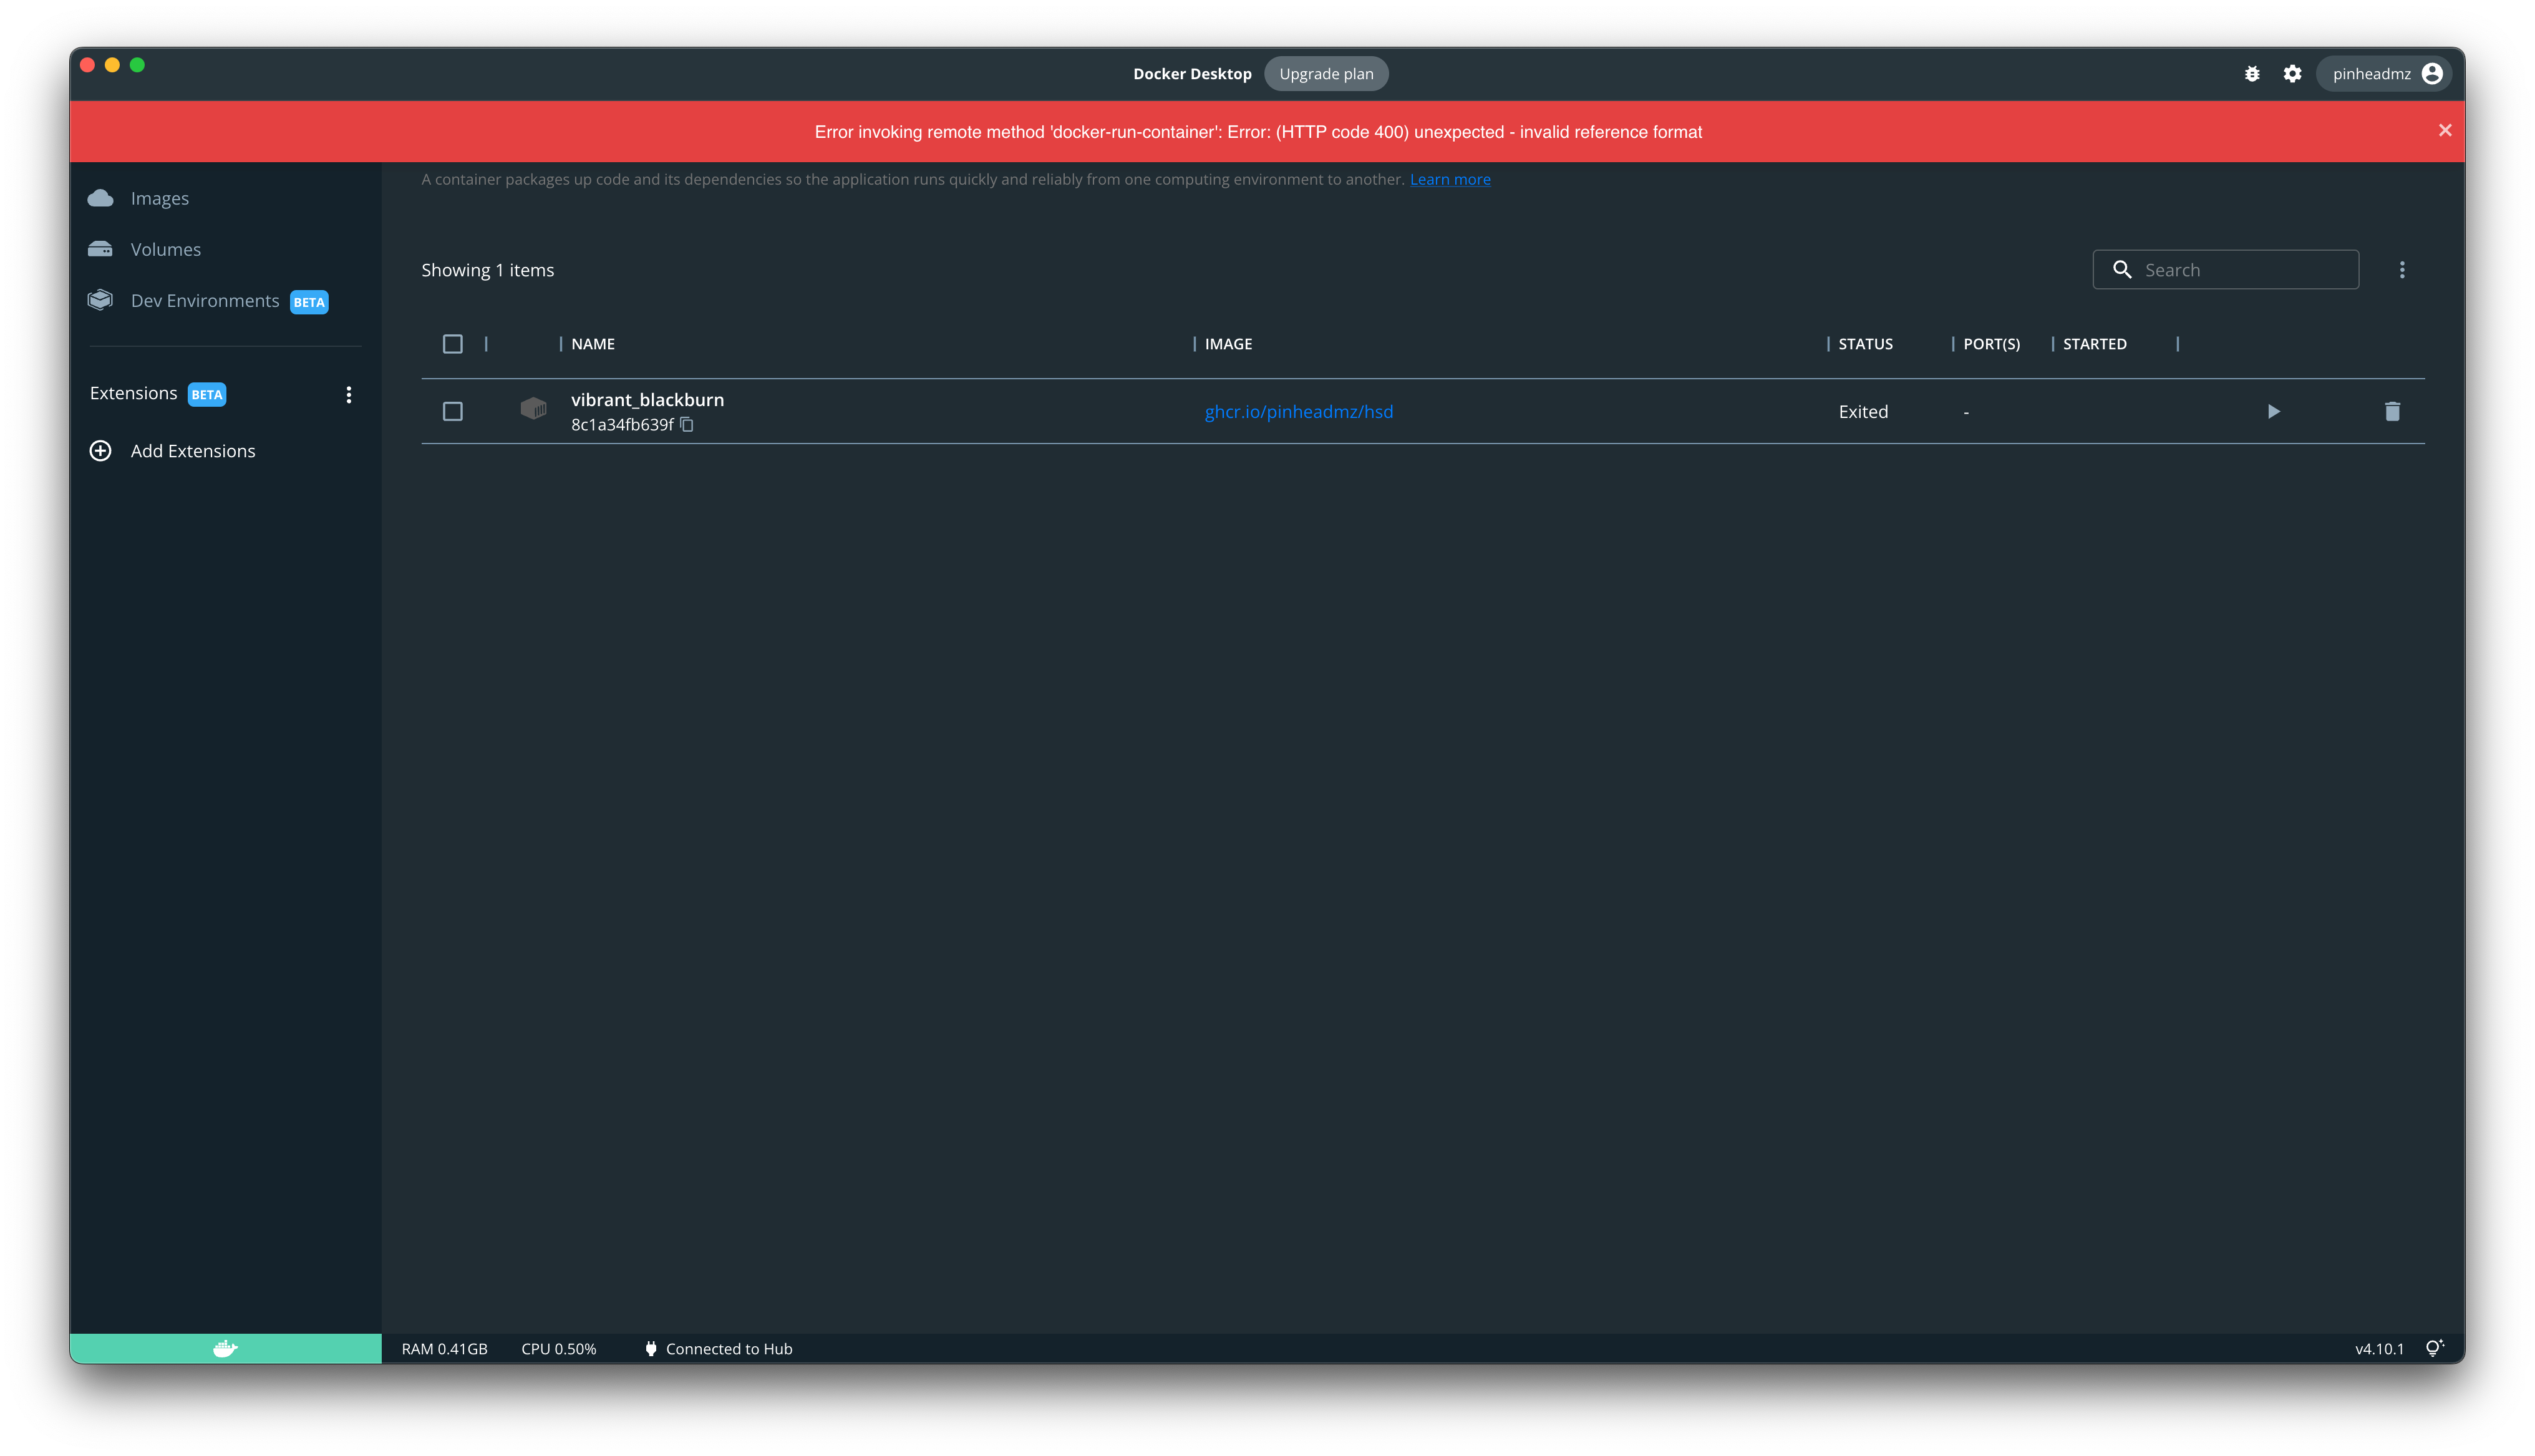Check the vibrant_blackburn row checkbox

click(x=453, y=411)
